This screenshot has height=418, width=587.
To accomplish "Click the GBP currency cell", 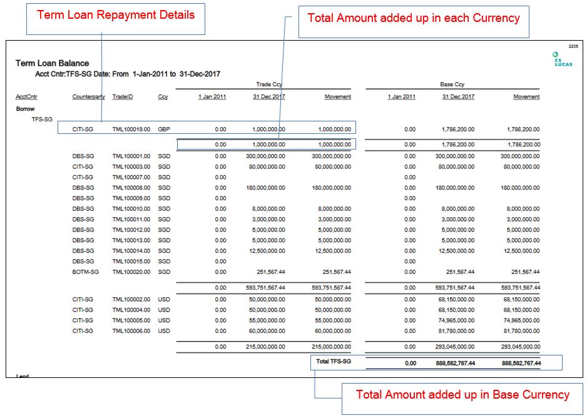I will (164, 130).
